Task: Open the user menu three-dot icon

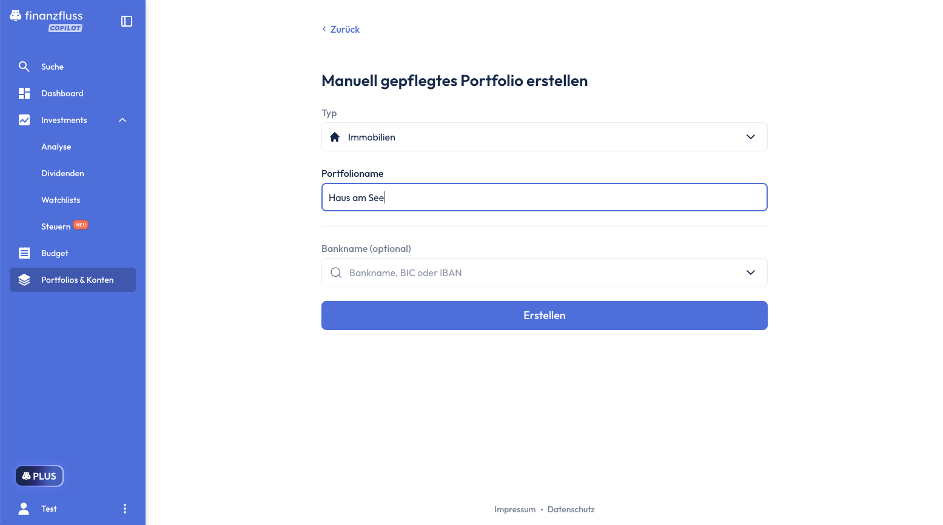Action: (x=125, y=509)
